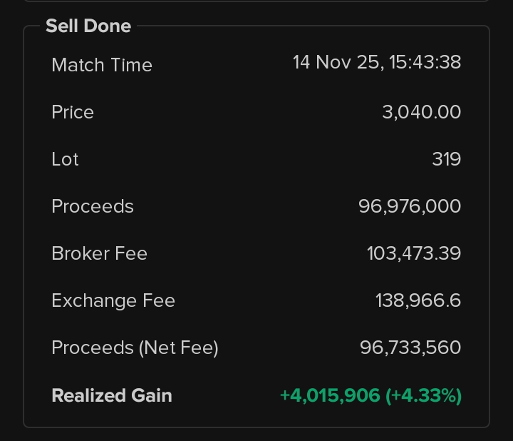
Task: Click the Price label
Action: coord(73,112)
